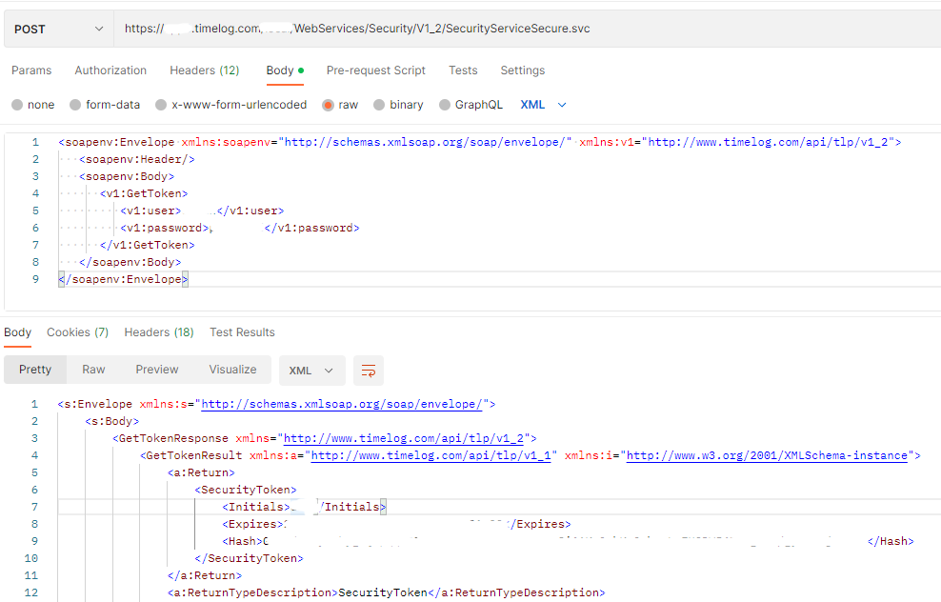This screenshot has height=602, width=941.
Task: Open the Authorization tab
Action: click(x=110, y=70)
